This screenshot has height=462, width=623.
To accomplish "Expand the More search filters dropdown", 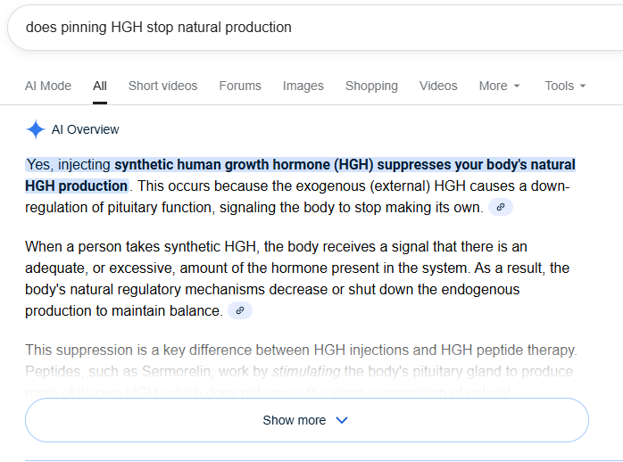I will pyautogui.click(x=499, y=86).
